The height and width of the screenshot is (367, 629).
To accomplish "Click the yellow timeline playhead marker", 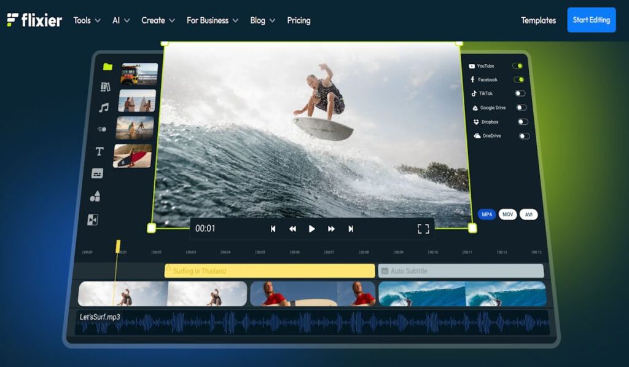I will 117,247.
